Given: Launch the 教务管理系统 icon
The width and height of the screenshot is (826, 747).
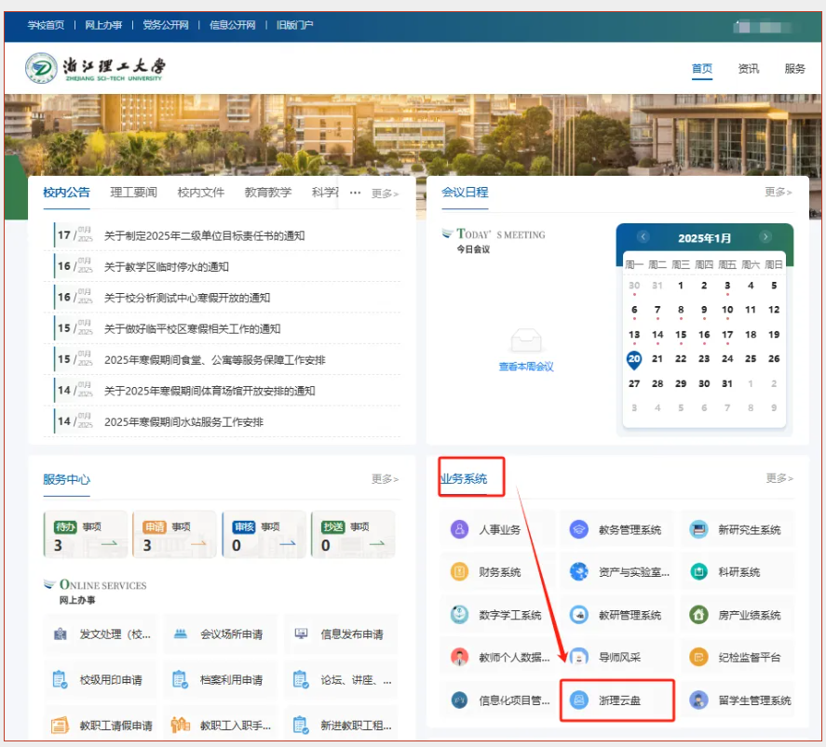Looking at the screenshot, I should click(579, 529).
